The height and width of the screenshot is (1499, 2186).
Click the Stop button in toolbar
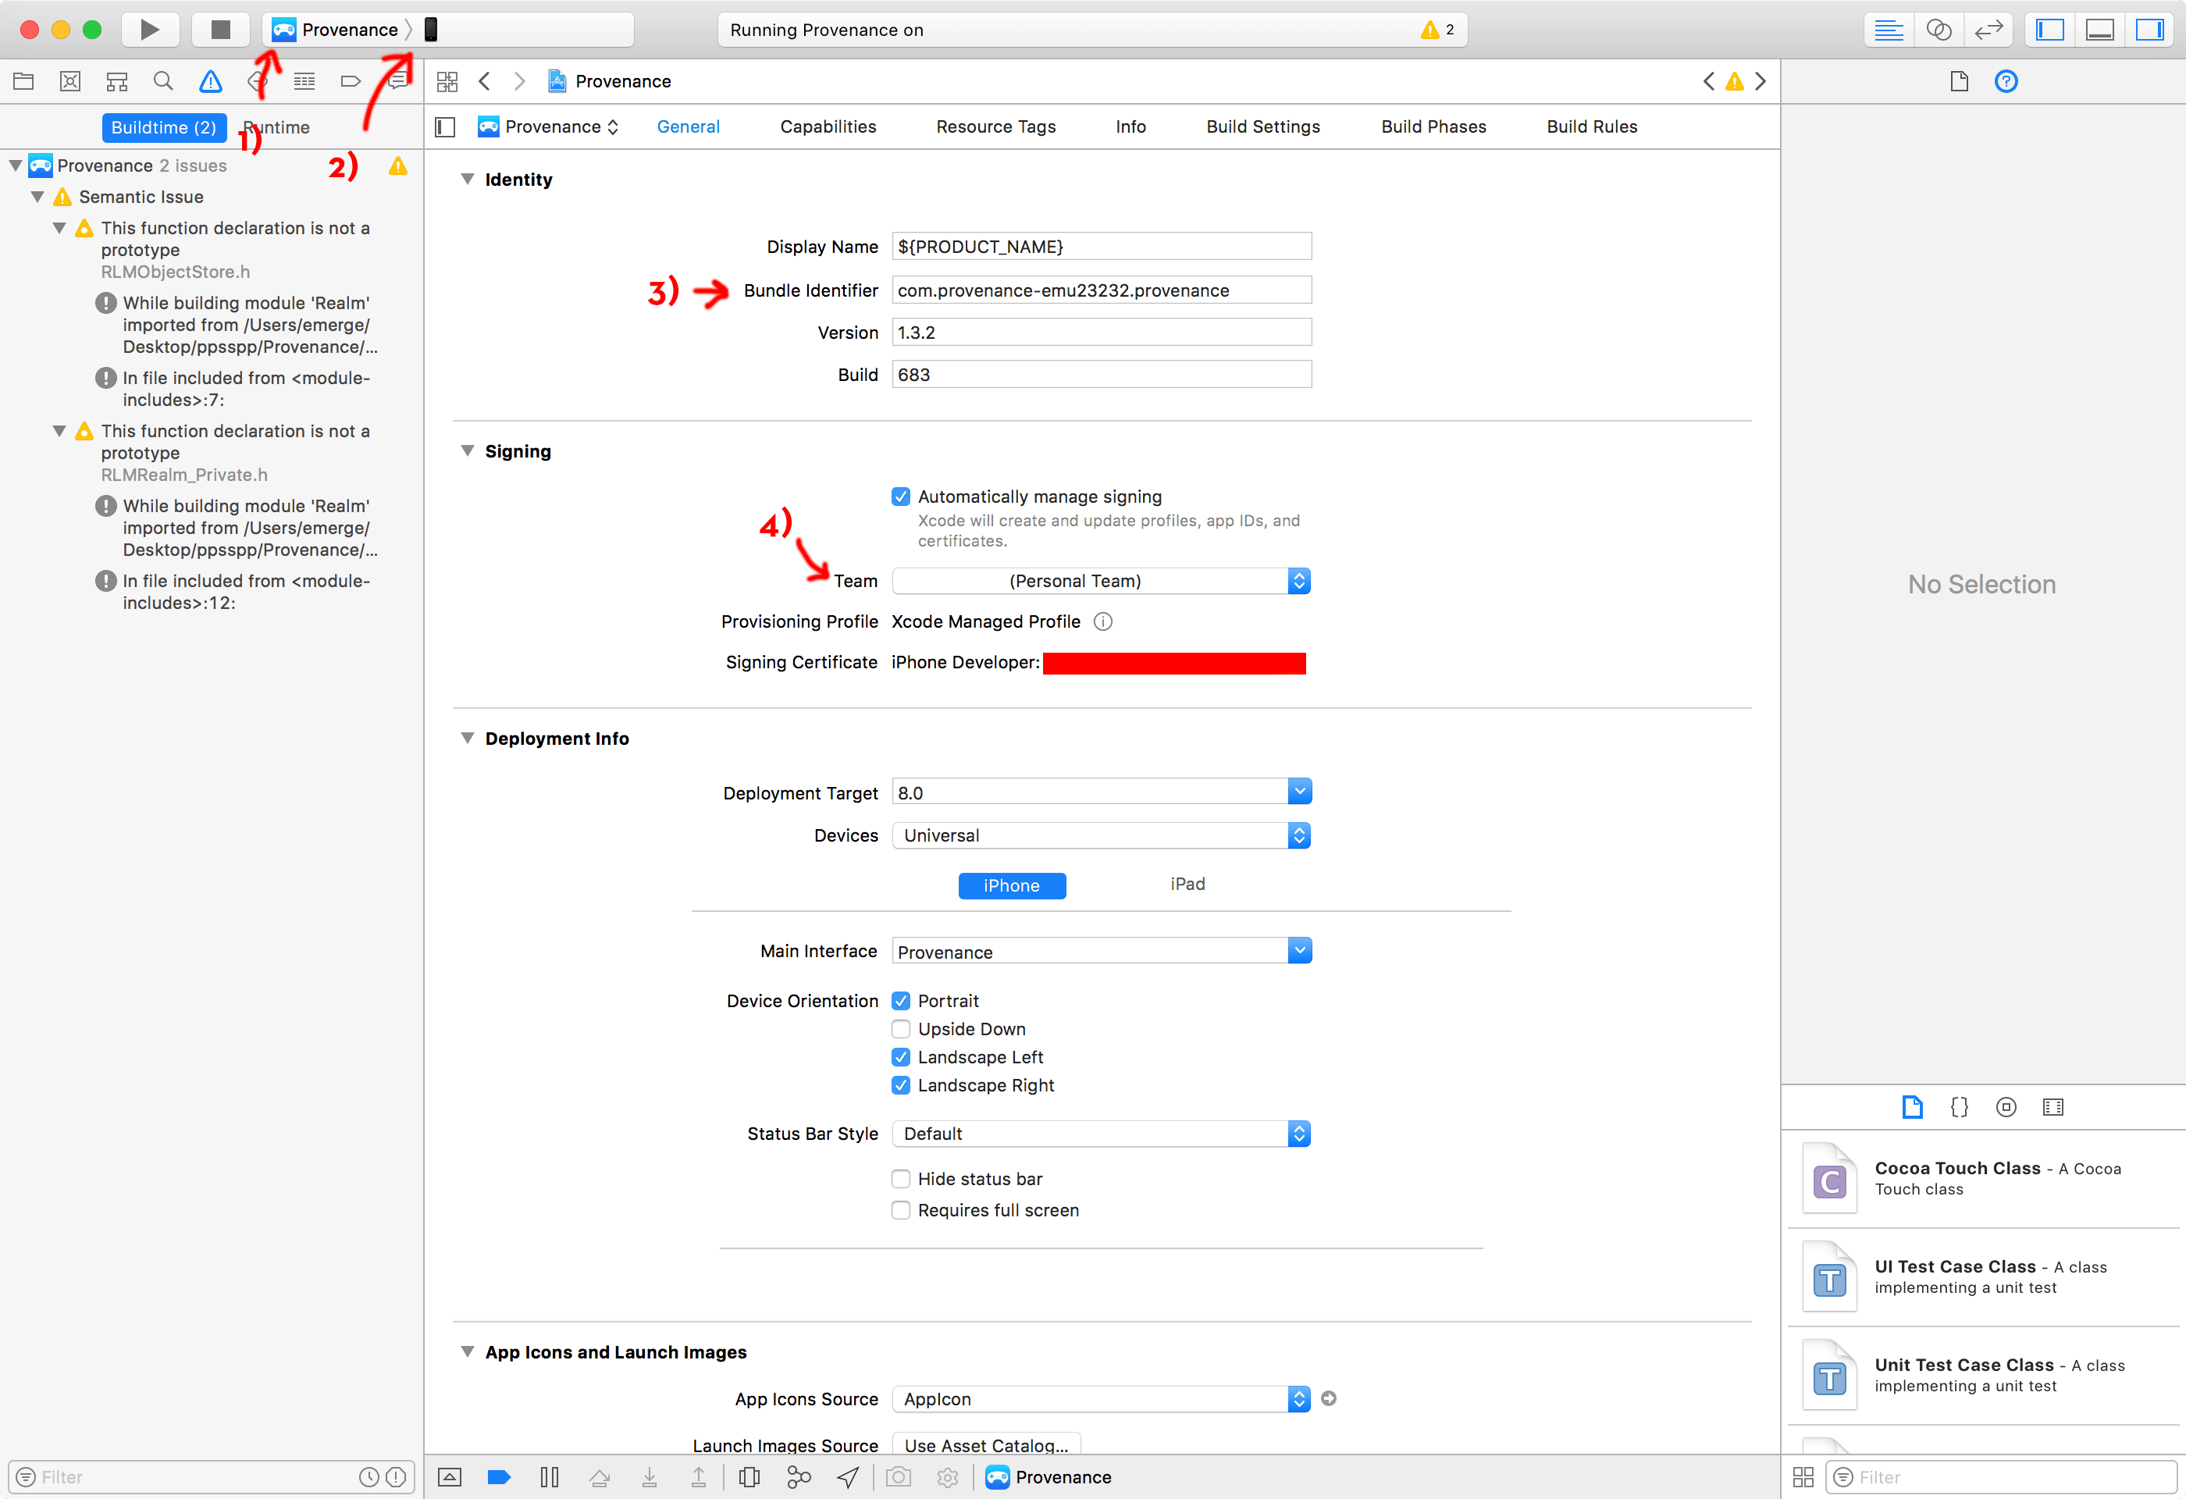pyautogui.click(x=218, y=28)
